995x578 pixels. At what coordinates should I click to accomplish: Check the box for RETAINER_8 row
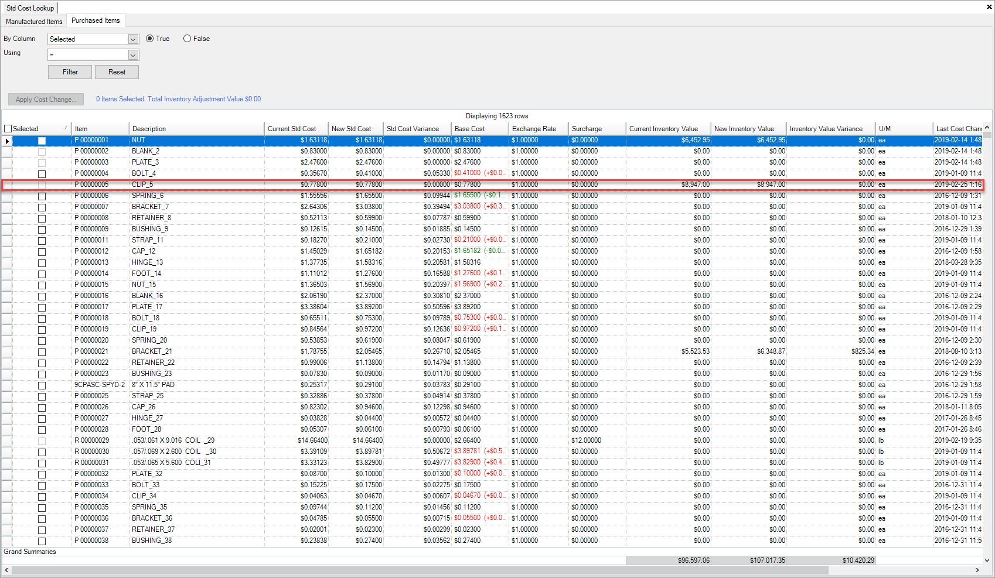point(42,218)
